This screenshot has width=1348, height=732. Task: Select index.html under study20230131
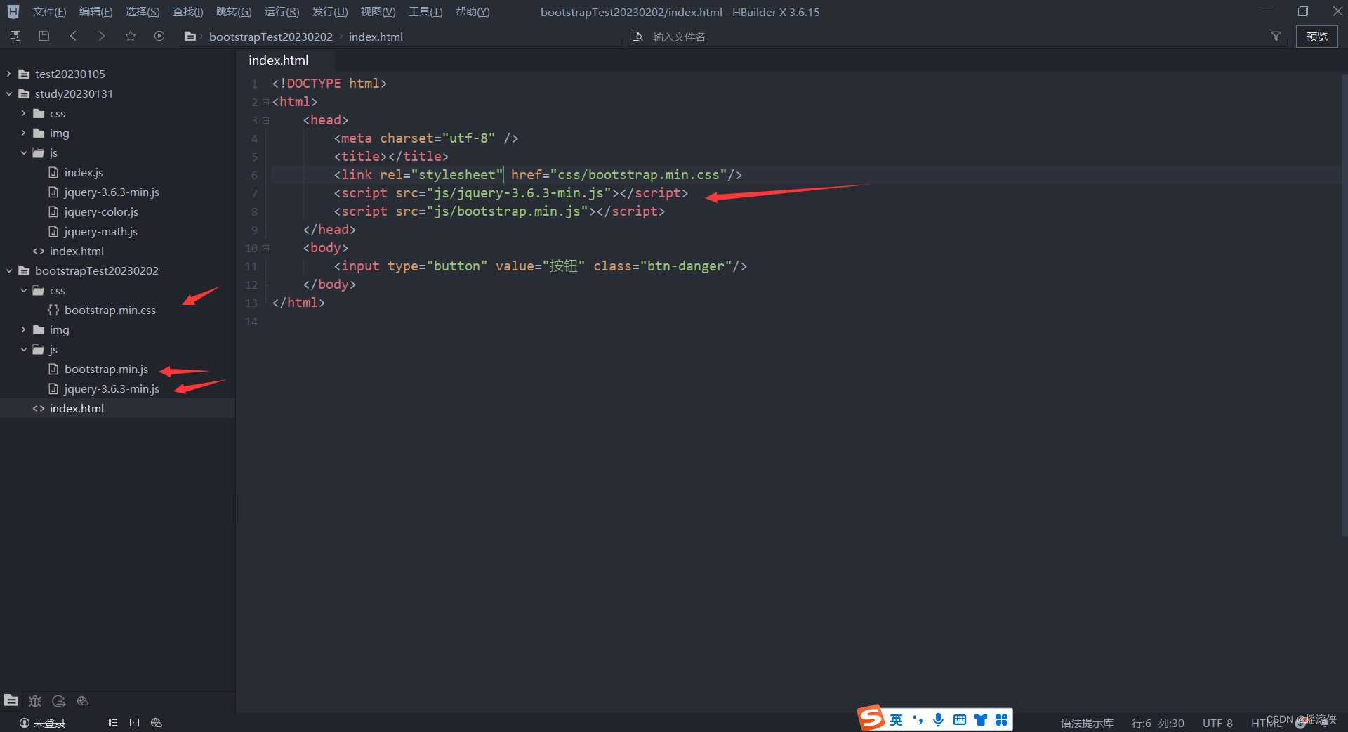coord(77,251)
